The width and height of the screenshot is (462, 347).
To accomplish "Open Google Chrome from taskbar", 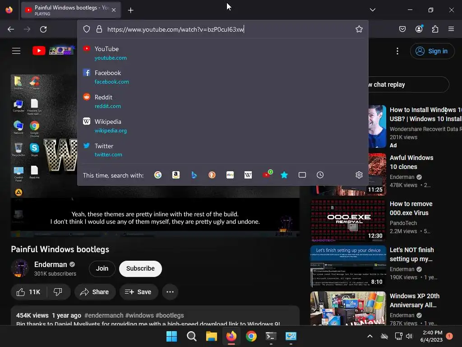I will 251,336.
